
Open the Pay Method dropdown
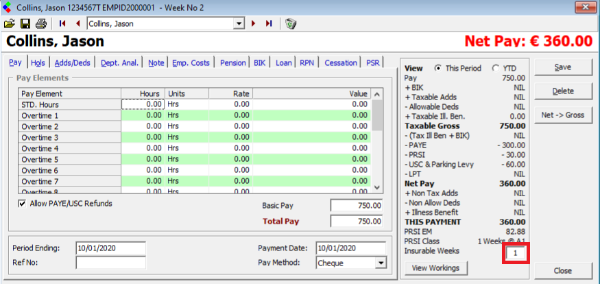(381, 263)
